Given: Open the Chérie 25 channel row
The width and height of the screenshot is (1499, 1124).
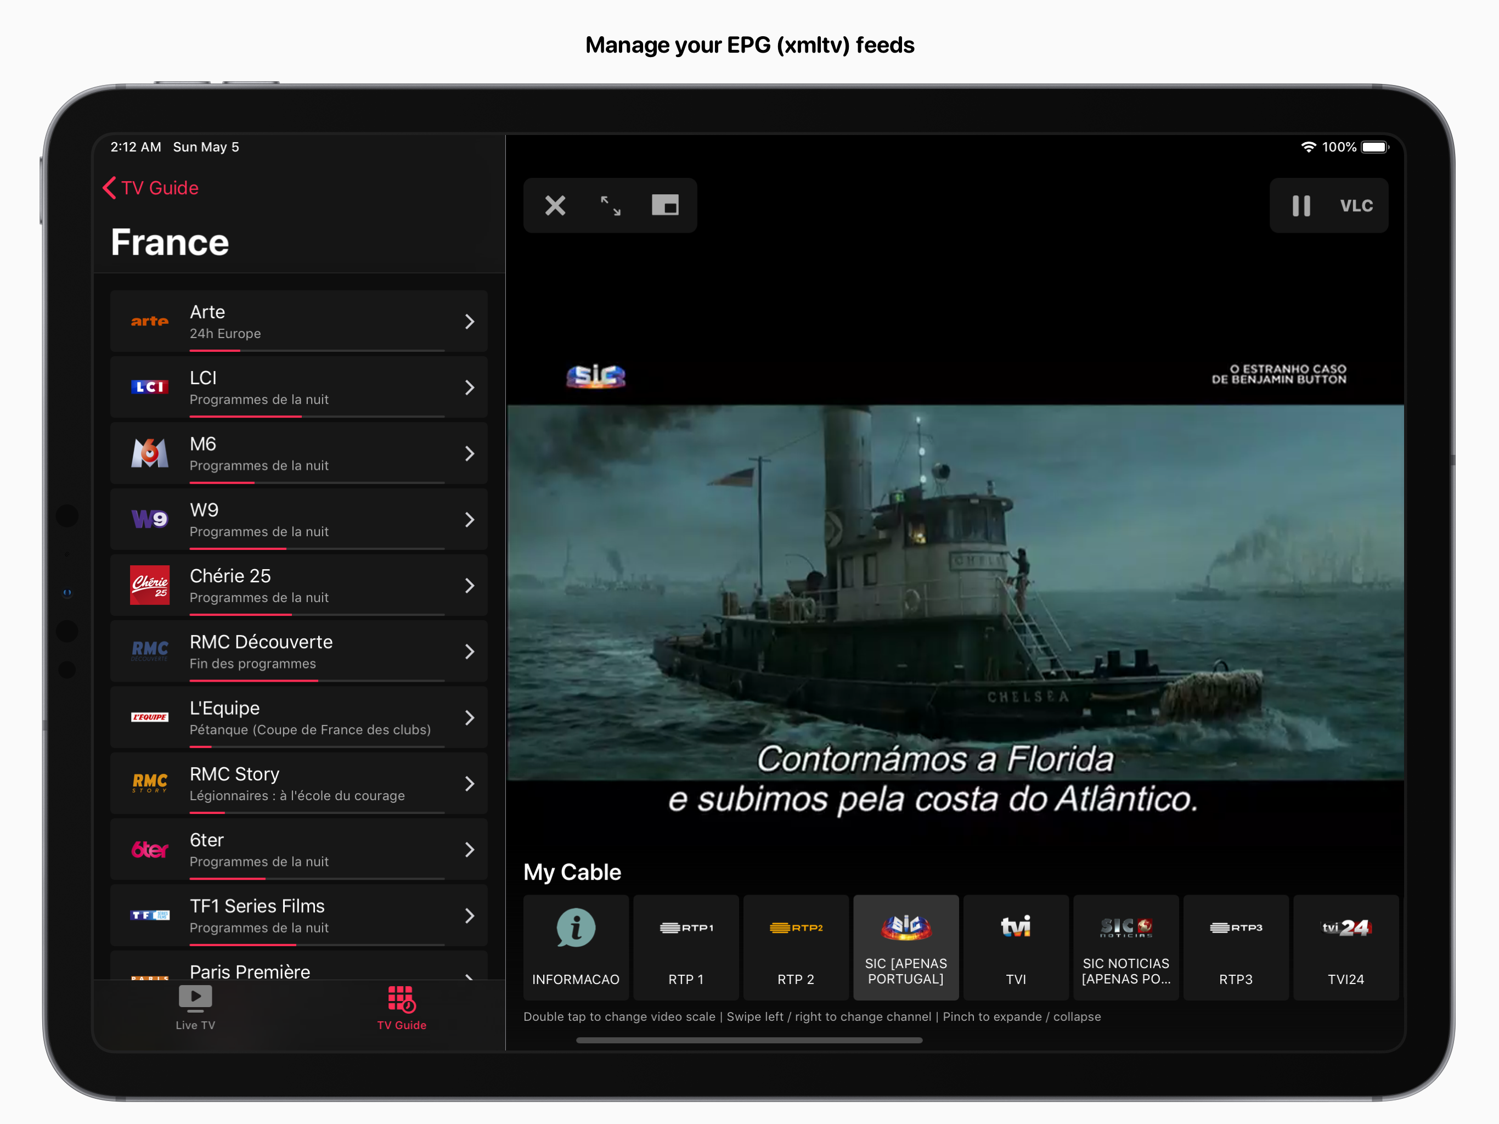Looking at the screenshot, I should coord(298,586).
